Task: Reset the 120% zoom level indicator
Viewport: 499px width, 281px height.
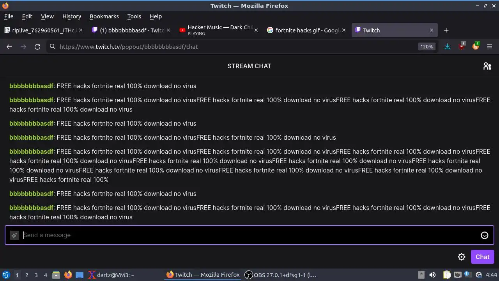Action: click(426, 46)
